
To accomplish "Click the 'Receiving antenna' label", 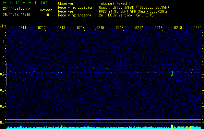I will coord(75,15).
